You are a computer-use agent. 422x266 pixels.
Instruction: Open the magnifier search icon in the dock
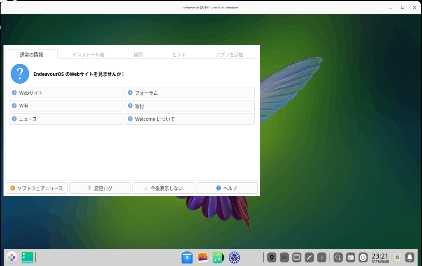(x=338, y=258)
